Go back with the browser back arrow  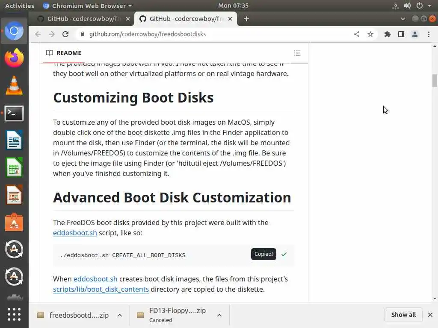pos(38,34)
